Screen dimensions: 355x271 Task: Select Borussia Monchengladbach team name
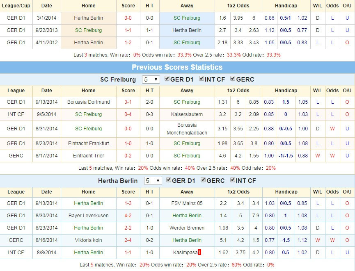tap(187, 129)
